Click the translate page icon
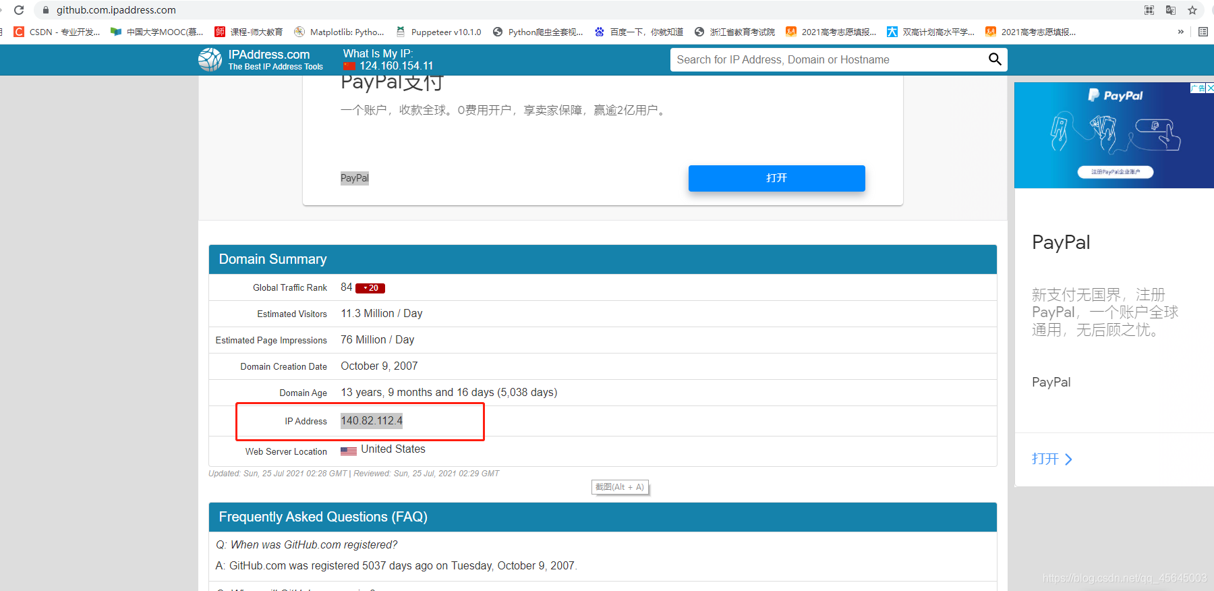The width and height of the screenshot is (1214, 591). tap(1171, 10)
